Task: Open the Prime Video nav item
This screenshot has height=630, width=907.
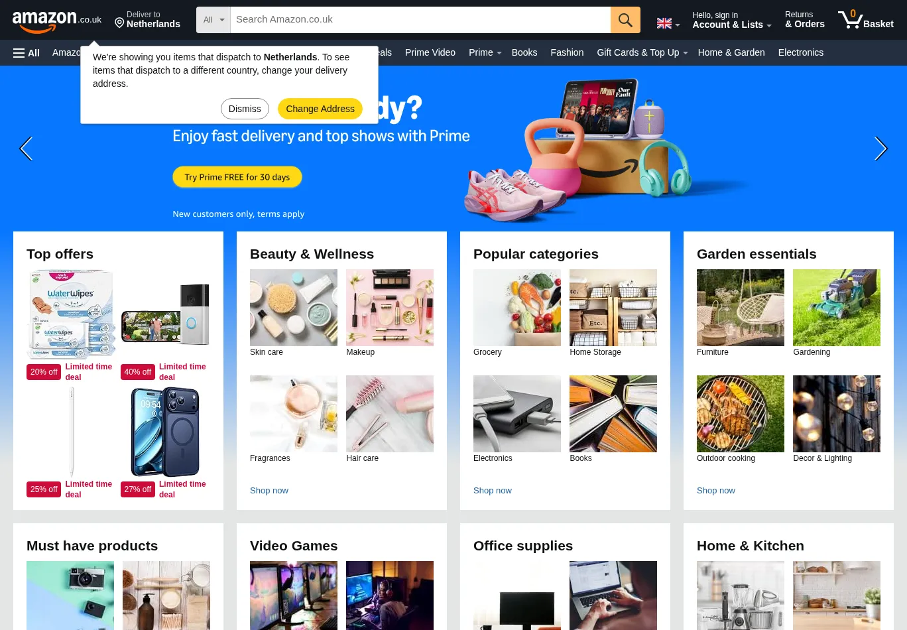Action: point(430,52)
